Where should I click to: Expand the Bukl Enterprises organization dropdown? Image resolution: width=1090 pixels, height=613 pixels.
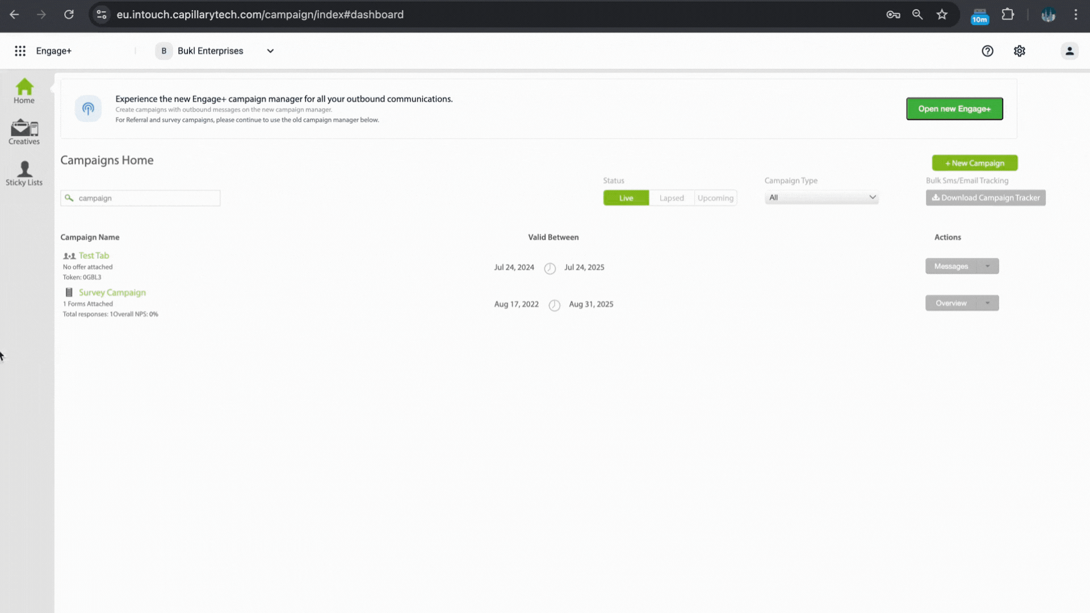point(270,51)
